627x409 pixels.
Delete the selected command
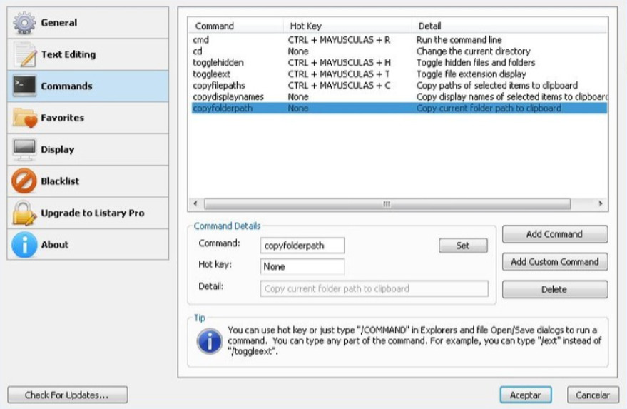pyautogui.click(x=555, y=289)
